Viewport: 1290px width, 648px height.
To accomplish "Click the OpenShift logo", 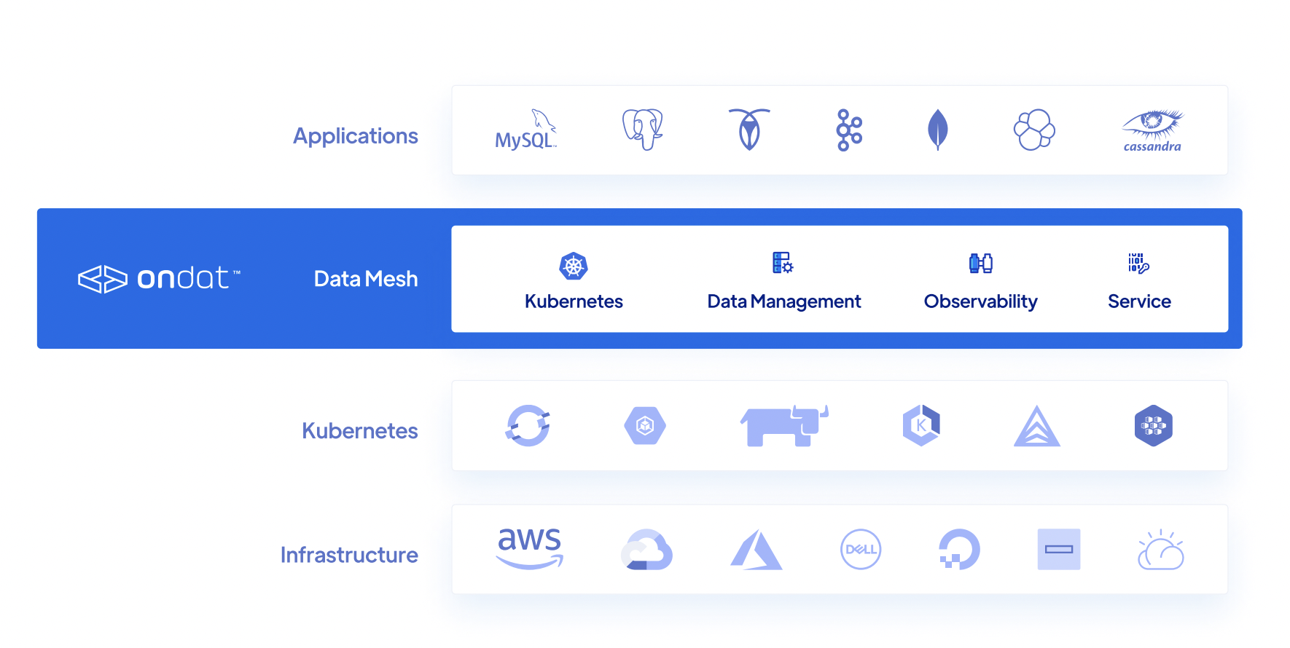I will point(528,425).
